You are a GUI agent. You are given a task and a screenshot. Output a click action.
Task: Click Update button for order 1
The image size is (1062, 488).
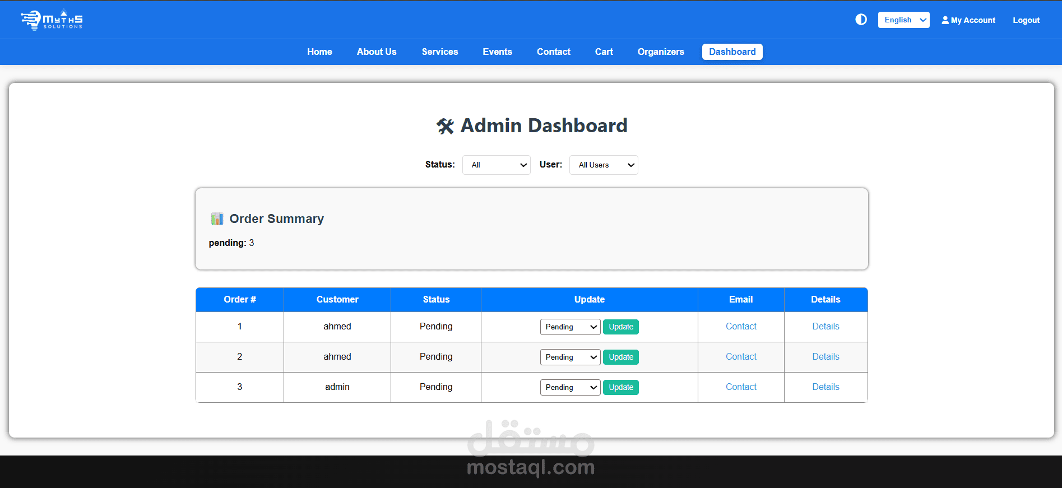point(621,327)
